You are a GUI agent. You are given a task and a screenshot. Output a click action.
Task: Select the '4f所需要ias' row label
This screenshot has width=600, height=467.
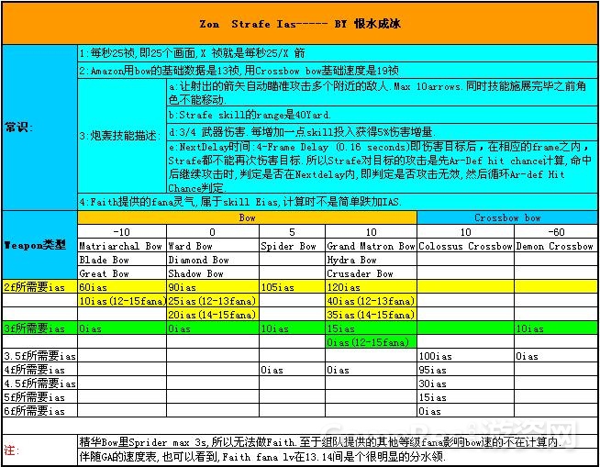tap(39, 370)
